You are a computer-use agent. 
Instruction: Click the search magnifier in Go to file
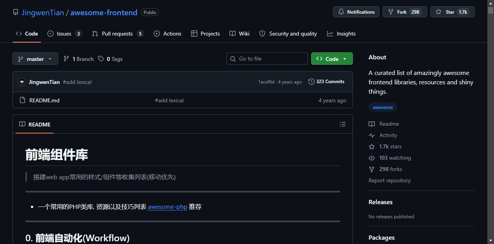pyautogui.click(x=233, y=59)
